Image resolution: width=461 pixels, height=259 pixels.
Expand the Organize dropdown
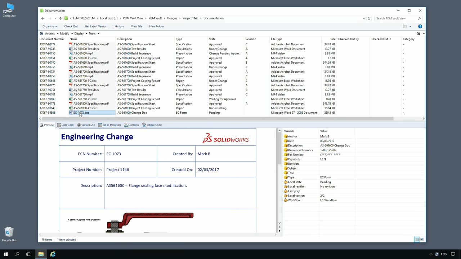pos(50,26)
